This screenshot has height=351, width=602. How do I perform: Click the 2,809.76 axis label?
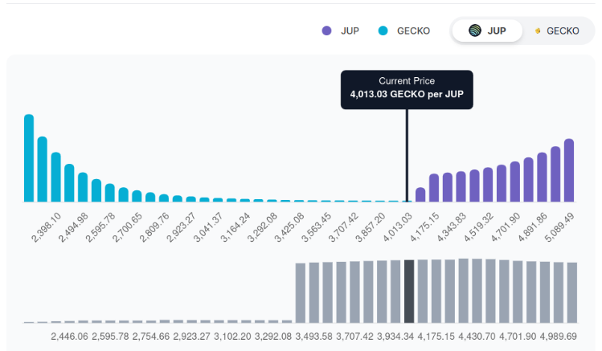(154, 227)
